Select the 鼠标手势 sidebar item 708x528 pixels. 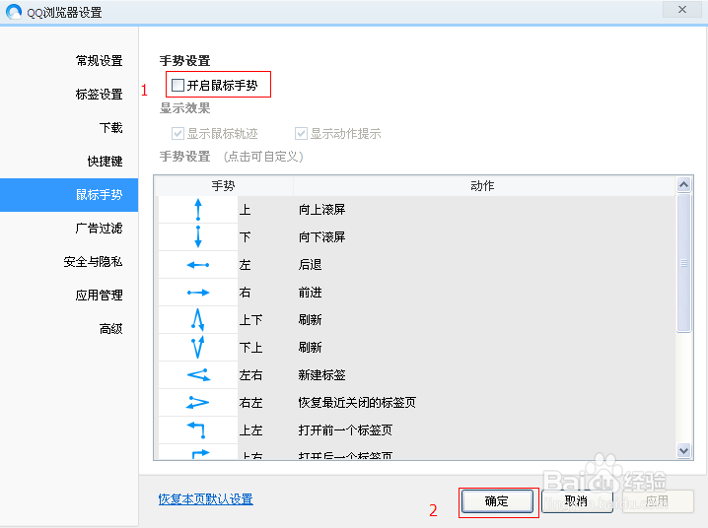click(69, 195)
